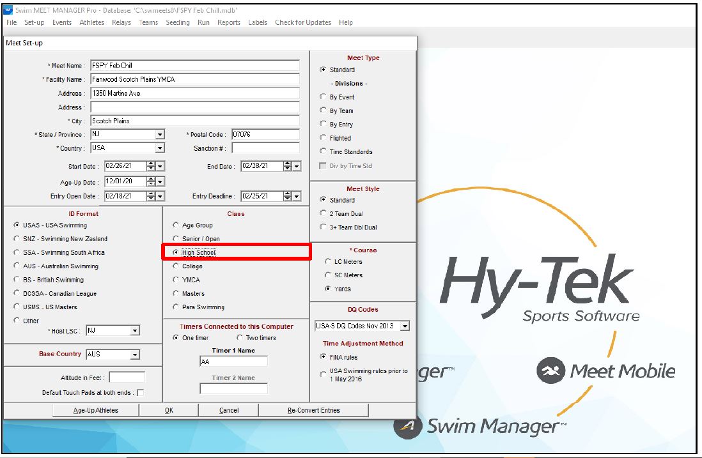Open the Events menu
Screen dimensions: 702x458
(62, 22)
